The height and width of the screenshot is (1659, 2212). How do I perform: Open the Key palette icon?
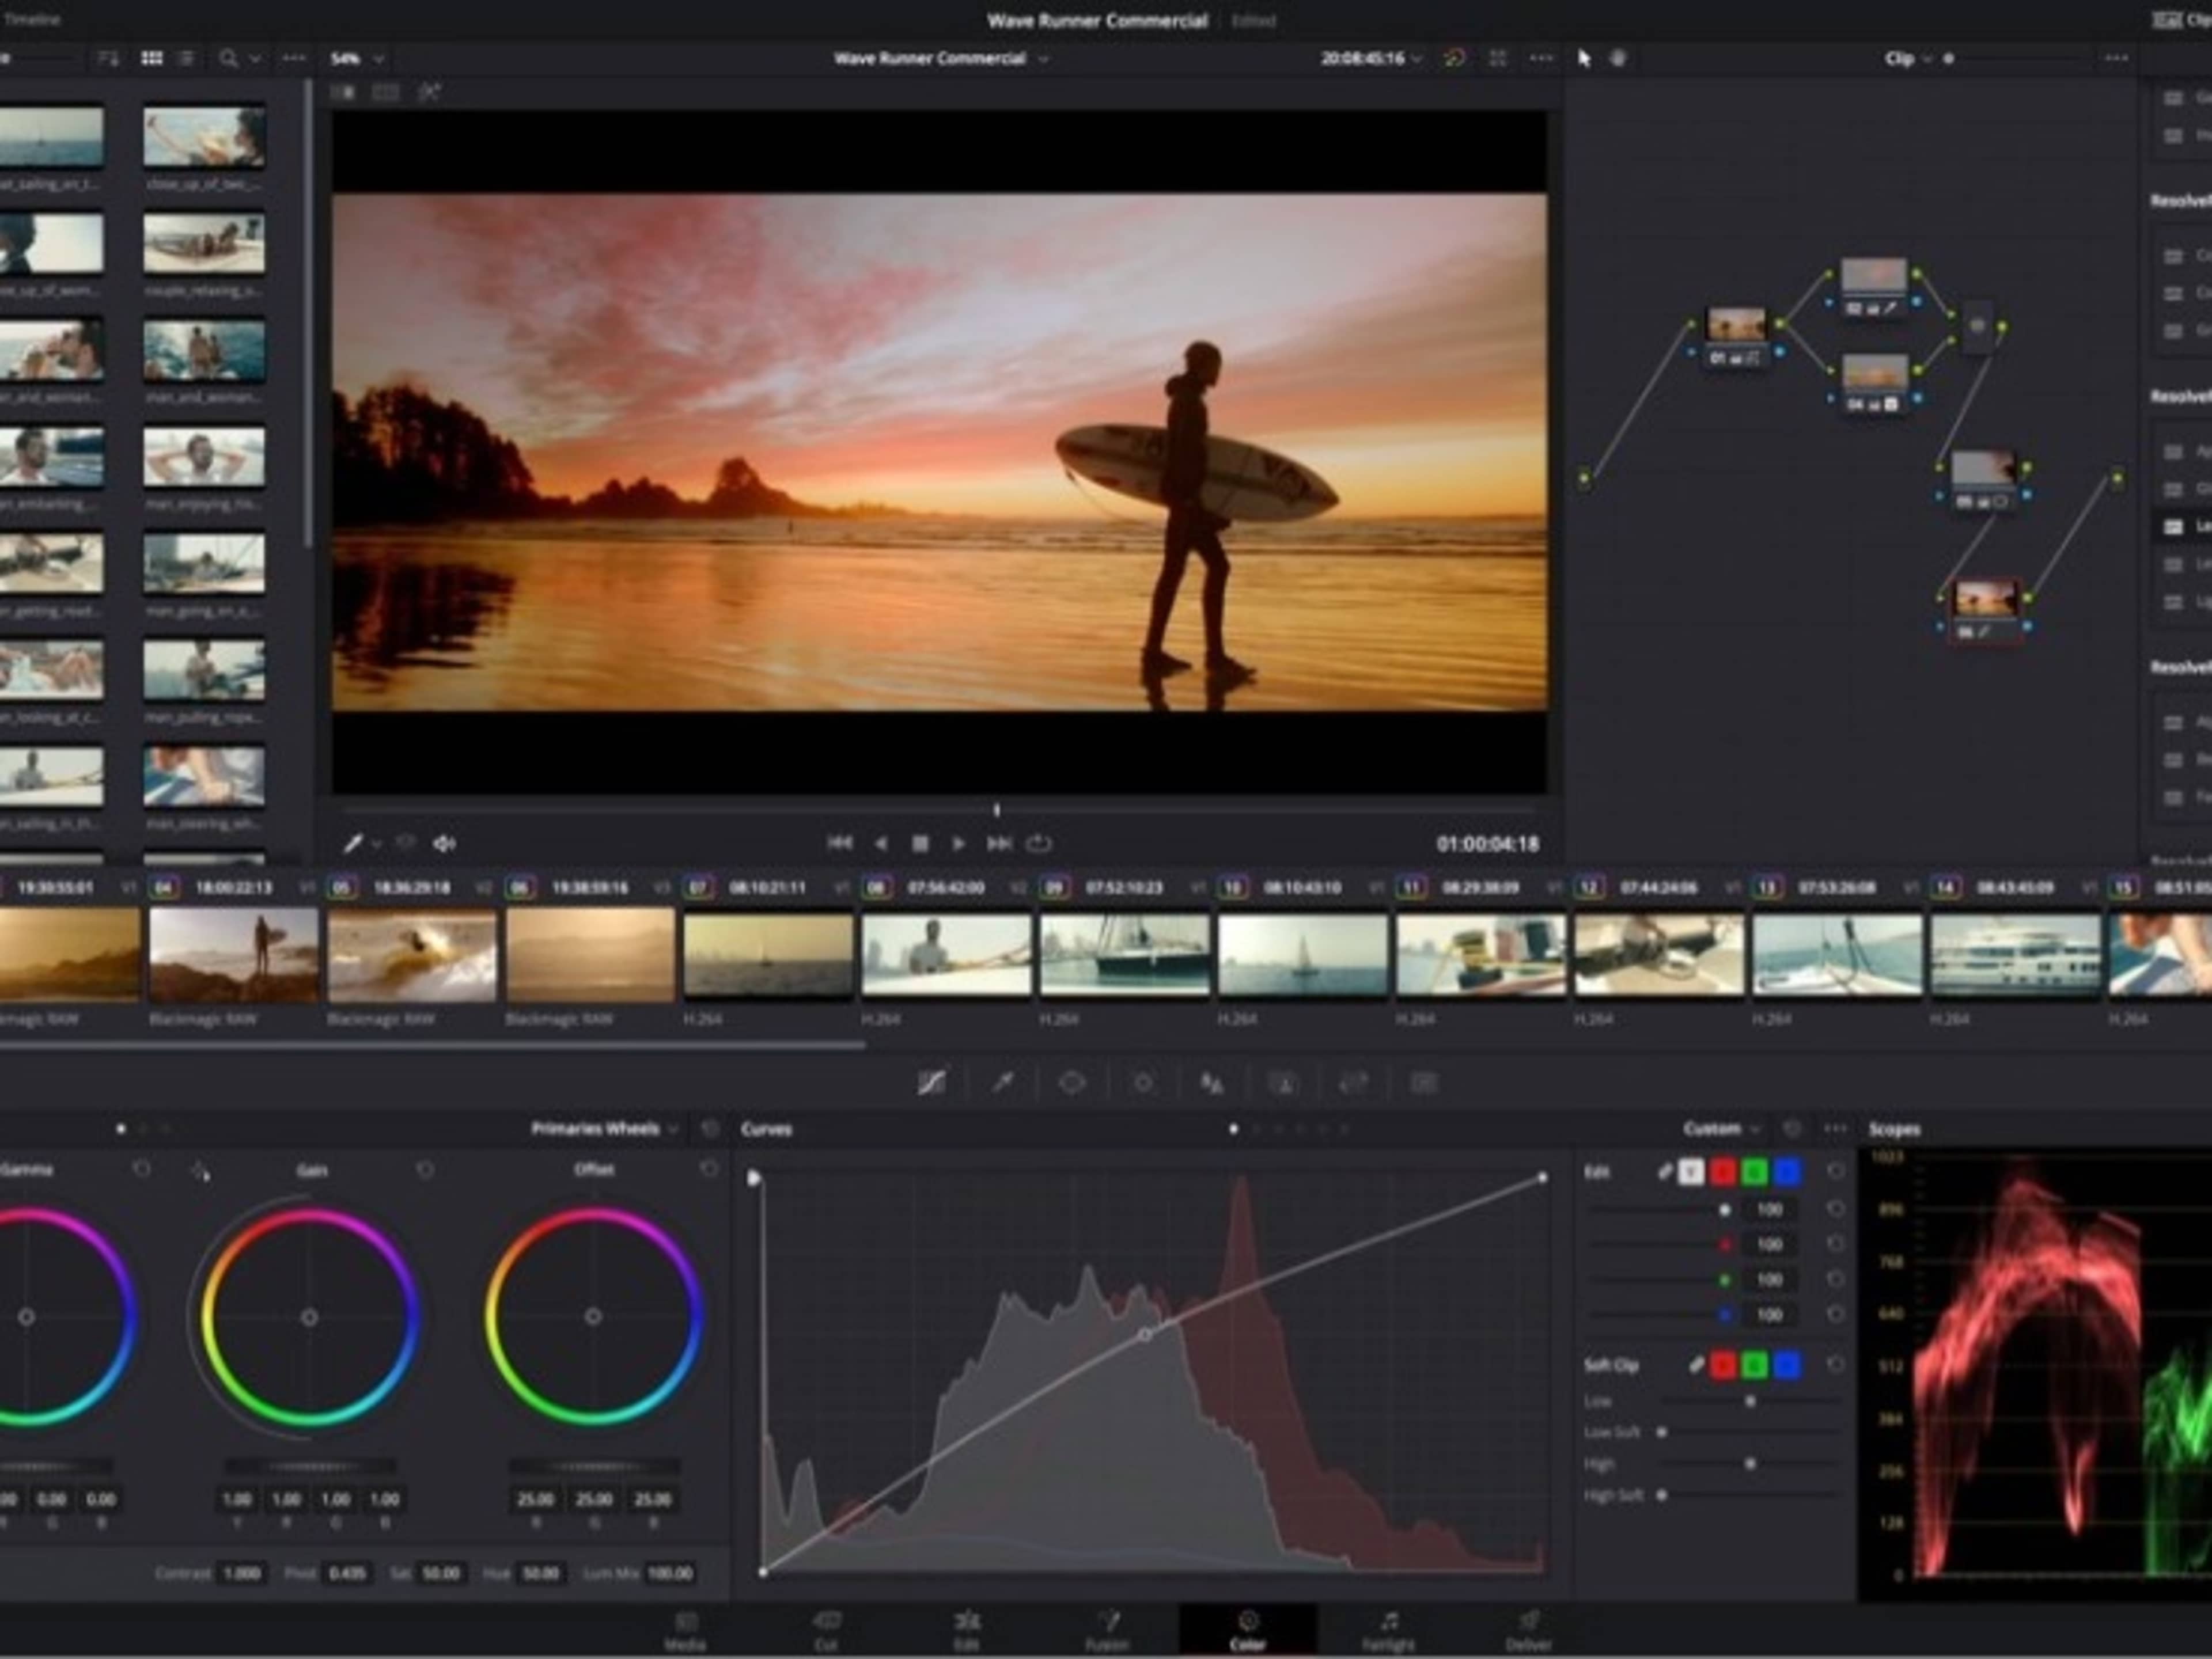1353,1083
